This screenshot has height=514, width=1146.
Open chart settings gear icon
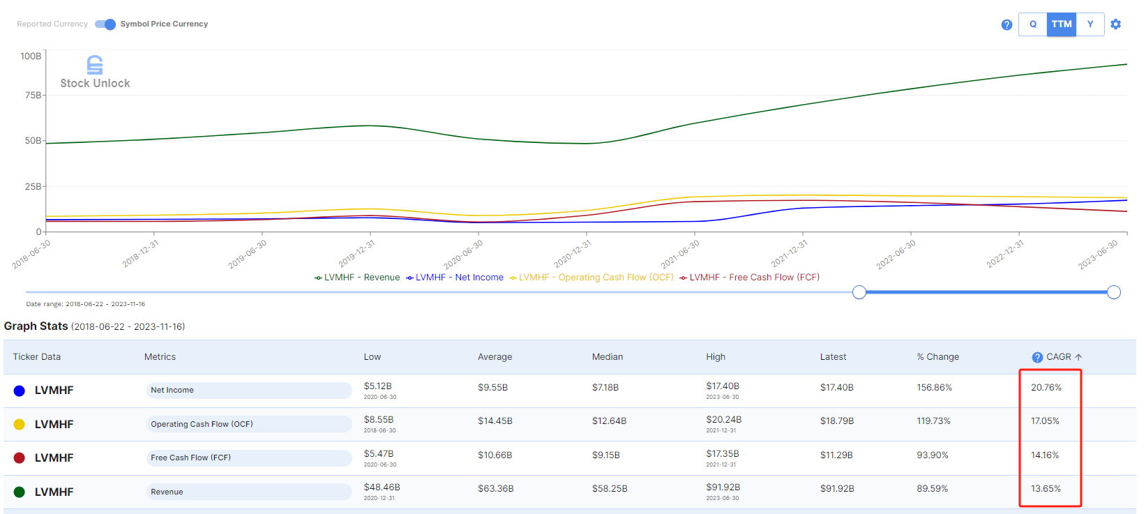pyautogui.click(x=1116, y=24)
